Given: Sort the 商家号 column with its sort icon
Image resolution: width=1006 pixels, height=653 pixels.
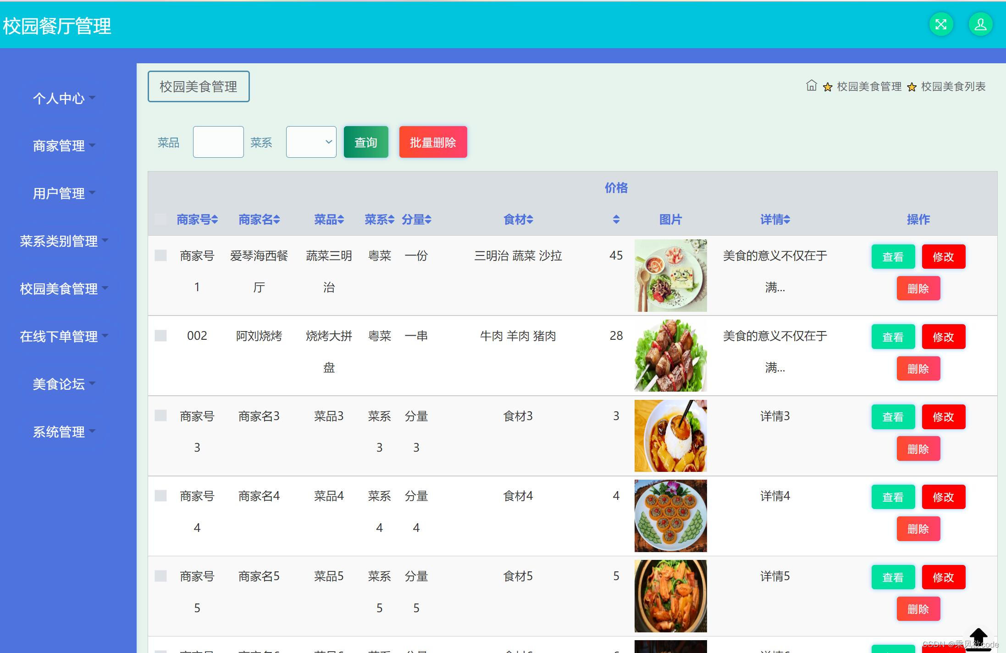Looking at the screenshot, I should tap(215, 220).
